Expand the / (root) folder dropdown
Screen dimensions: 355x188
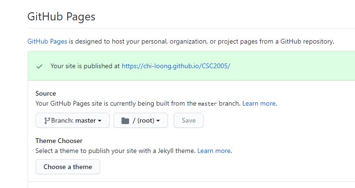[140, 120]
